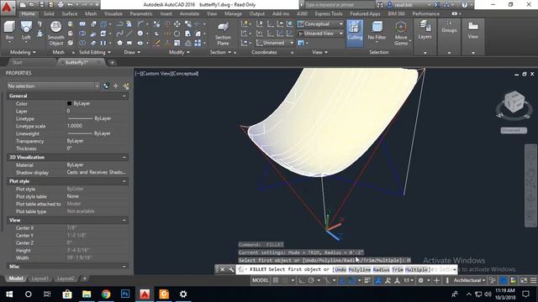Open the Architectural units dropdown
The width and height of the screenshot is (538, 302).
pyautogui.click(x=469, y=280)
